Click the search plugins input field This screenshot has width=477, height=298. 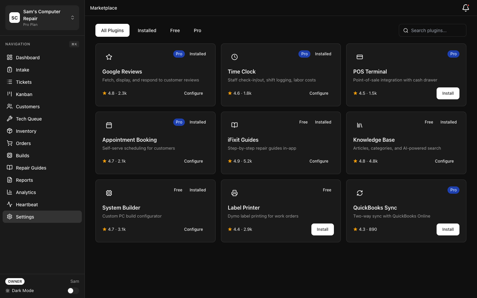[433, 30]
